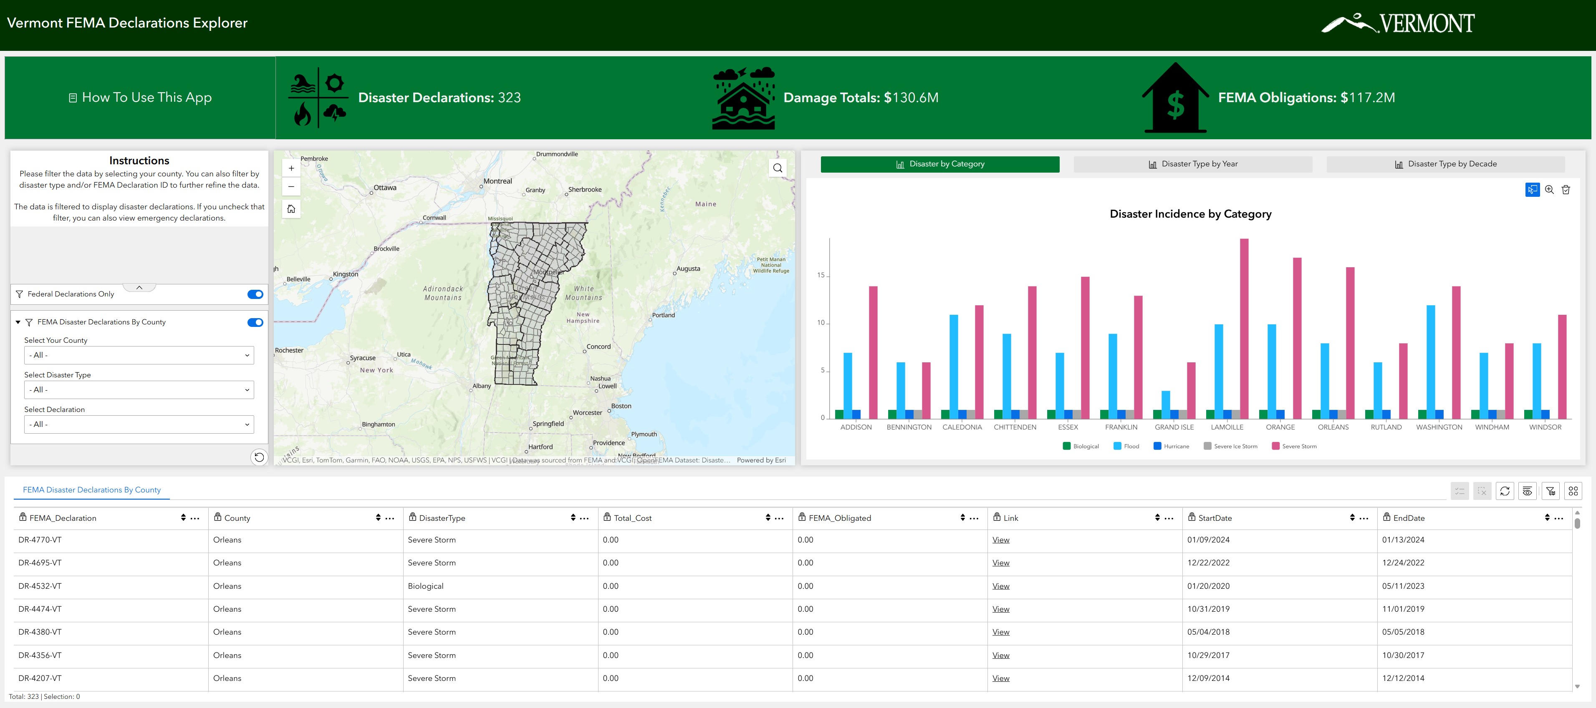Open show/hide columns tool

click(x=1527, y=492)
